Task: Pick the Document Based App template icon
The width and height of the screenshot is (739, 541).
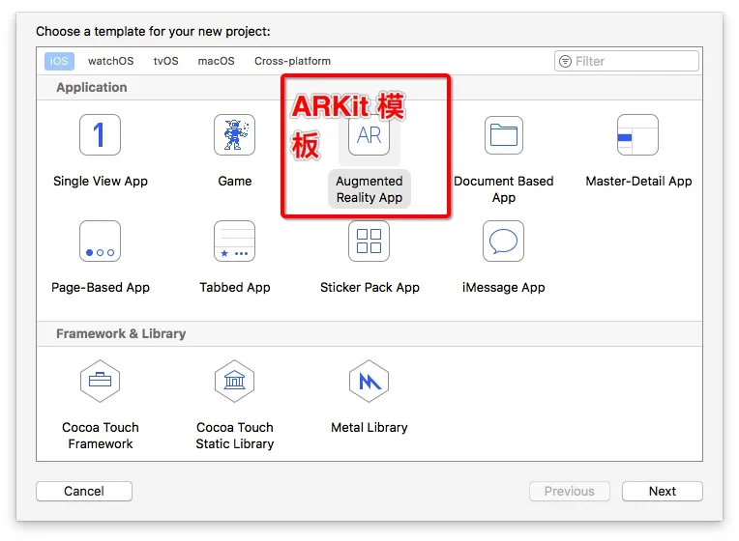Action: pos(503,135)
